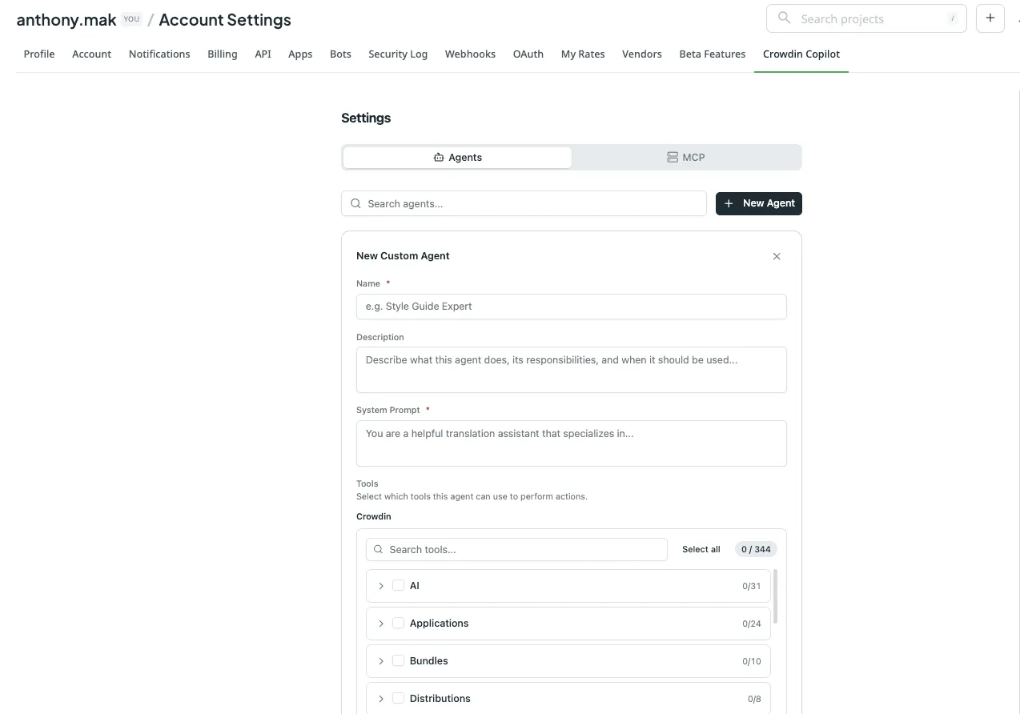This screenshot has width=1020, height=714.
Task: Switch to MCP using its server icon
Action: pyautogui.click(x=672, y=157)
